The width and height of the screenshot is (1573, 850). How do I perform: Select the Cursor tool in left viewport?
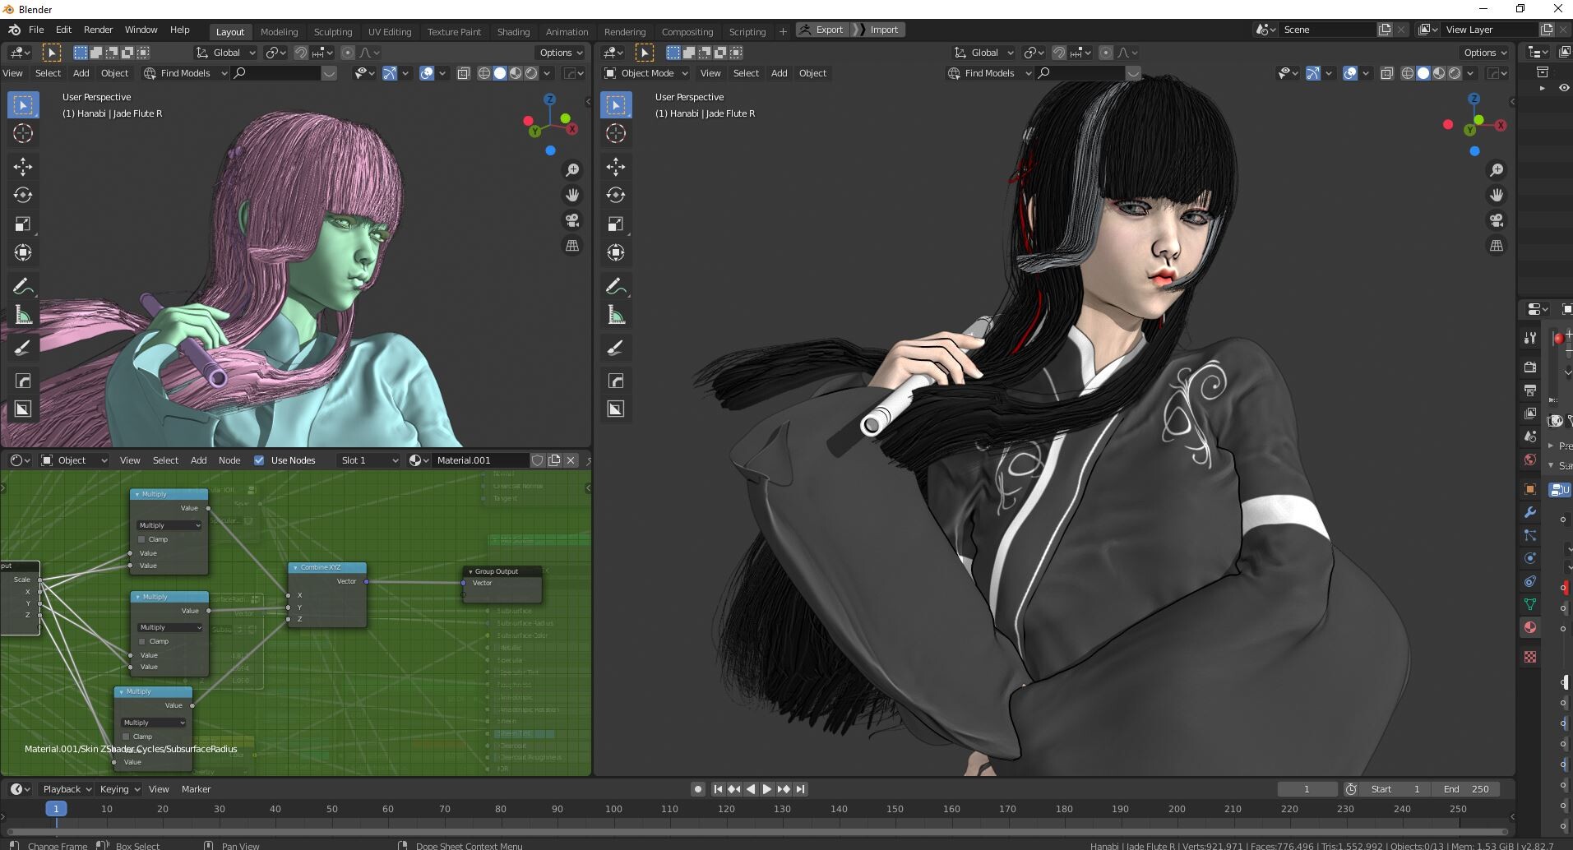[23, 133]
